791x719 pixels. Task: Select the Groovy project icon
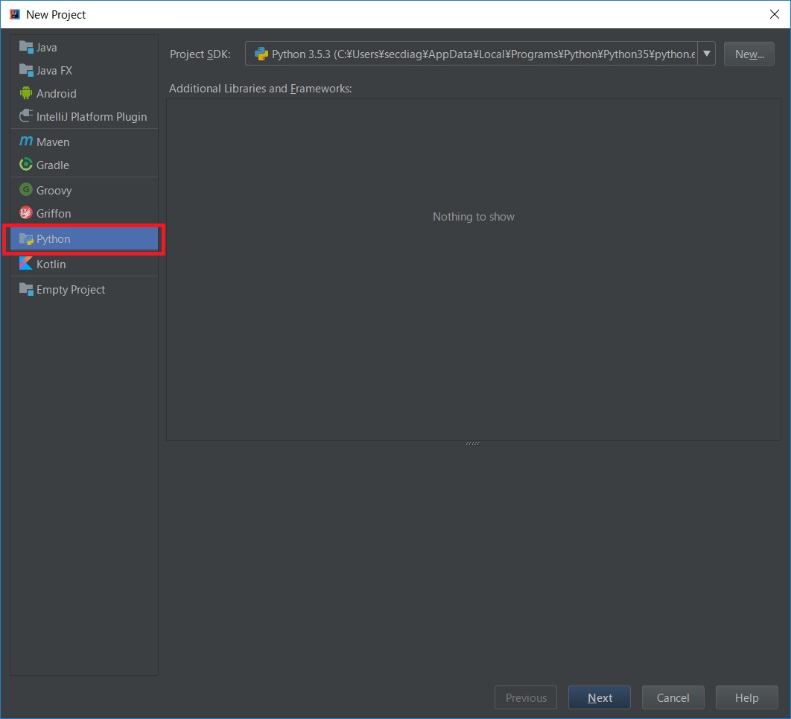point(26,190)
